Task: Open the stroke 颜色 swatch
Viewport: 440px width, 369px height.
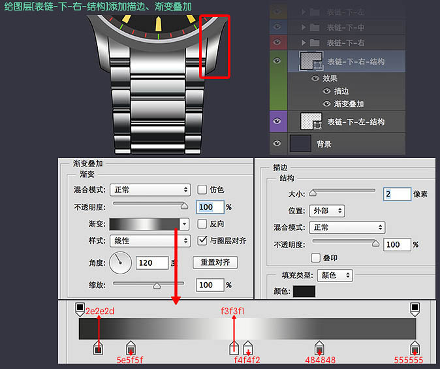Action: (304, 291)
